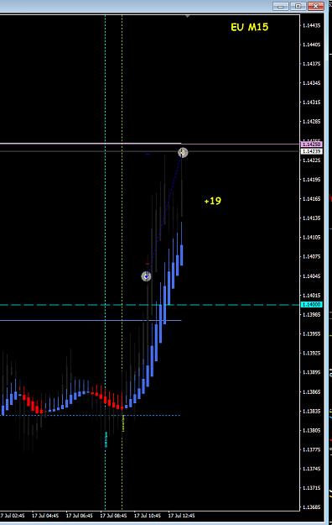Click the cyan 1.14000 price tag
Viewport: 332px width, 525px height.
(x=312, y=304)
